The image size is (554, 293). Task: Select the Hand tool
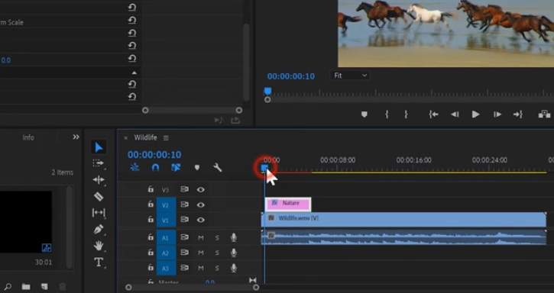click(x=99, y=246)
